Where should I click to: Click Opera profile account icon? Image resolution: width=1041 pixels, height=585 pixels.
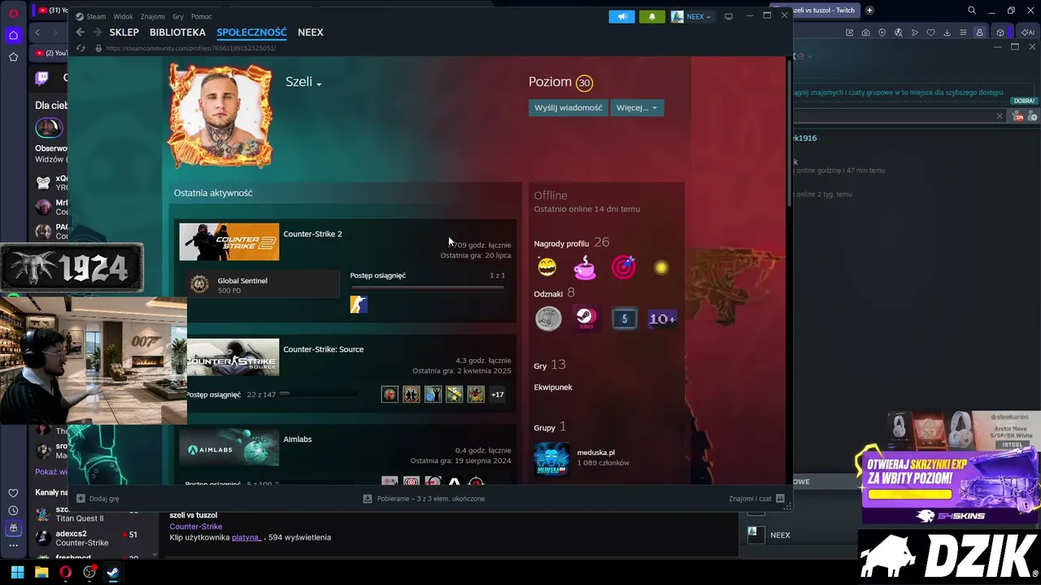979,32
